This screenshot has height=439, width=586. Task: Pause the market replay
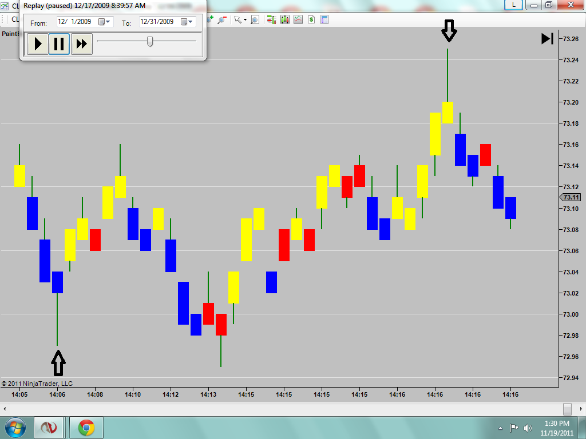click(x=59, y=44)
